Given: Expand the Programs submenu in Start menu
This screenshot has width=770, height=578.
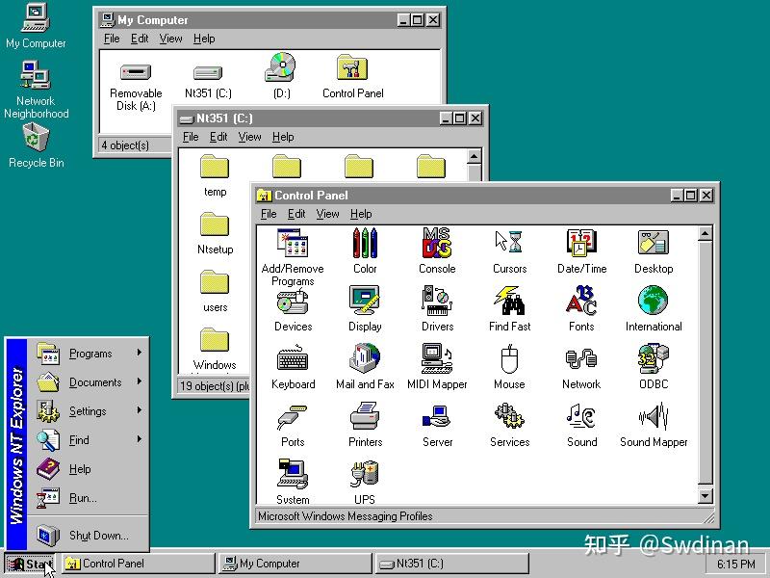Looking at the screenshot, I should tap(91, 353).
